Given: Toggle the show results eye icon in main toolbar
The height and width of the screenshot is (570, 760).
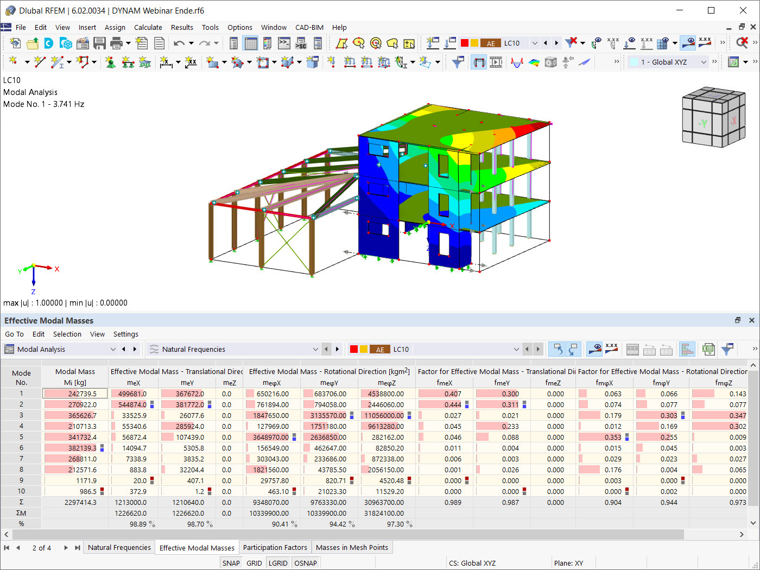Looking at the screenshot, I should click(688, 43).
